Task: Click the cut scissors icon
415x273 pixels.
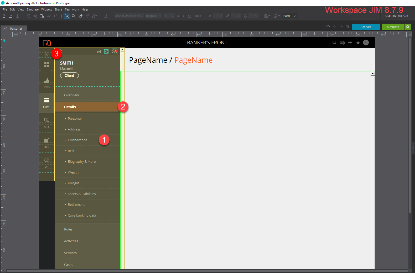Action: click(35, 16)
